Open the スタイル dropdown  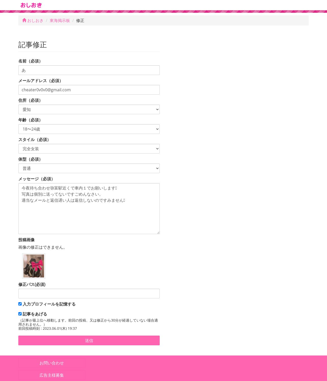pos(89,149)
